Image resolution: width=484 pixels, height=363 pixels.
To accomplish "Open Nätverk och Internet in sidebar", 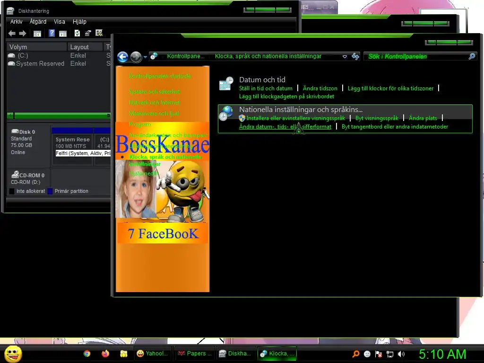I will pos(155,103).
